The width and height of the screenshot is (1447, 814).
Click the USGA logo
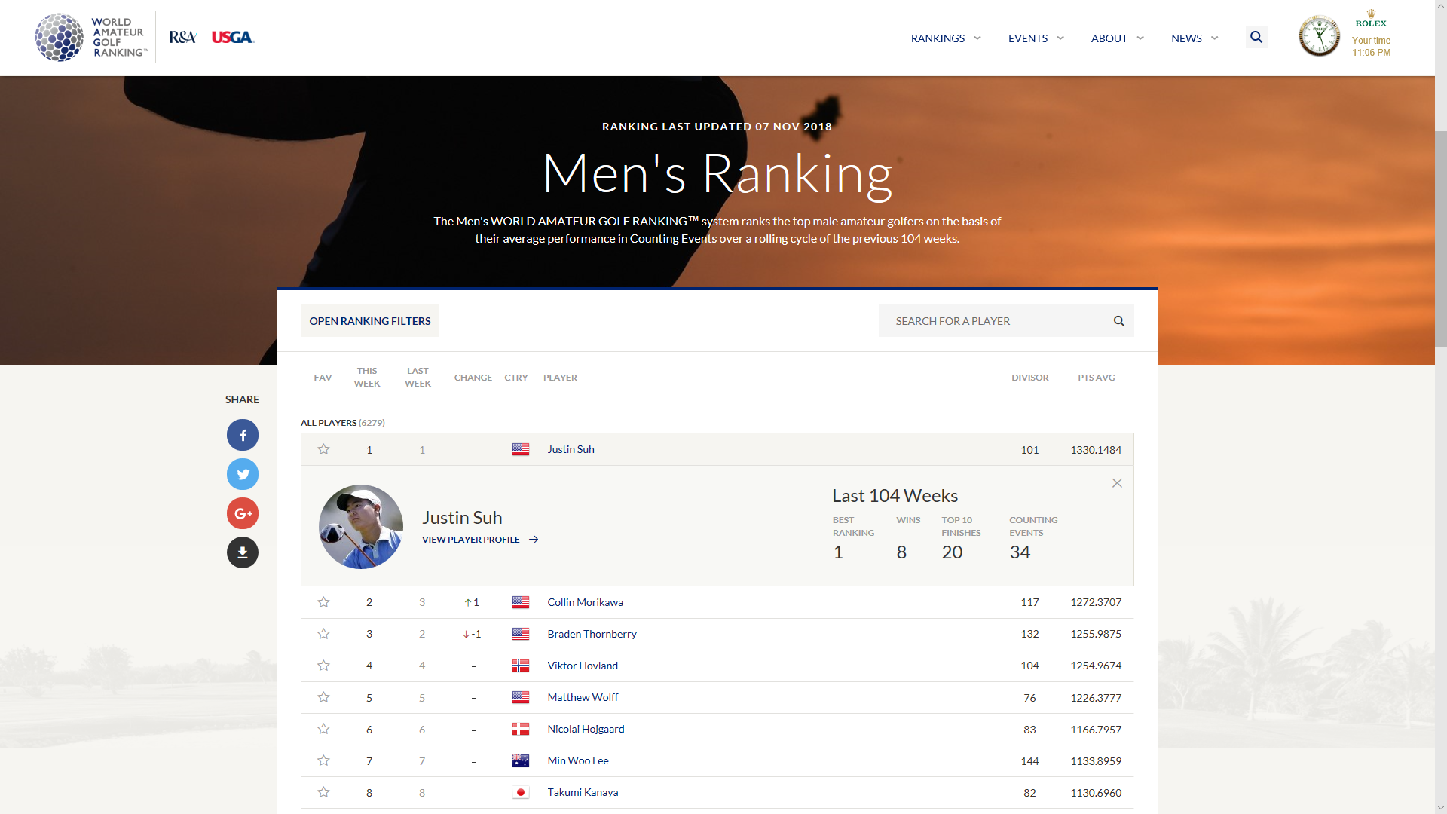click(233, 37)
